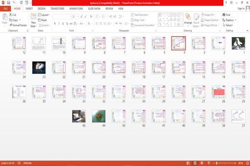Screen dimensions: 250x166
Task: Switch to the TRANSITIONS tab
Action: point(57,9)
